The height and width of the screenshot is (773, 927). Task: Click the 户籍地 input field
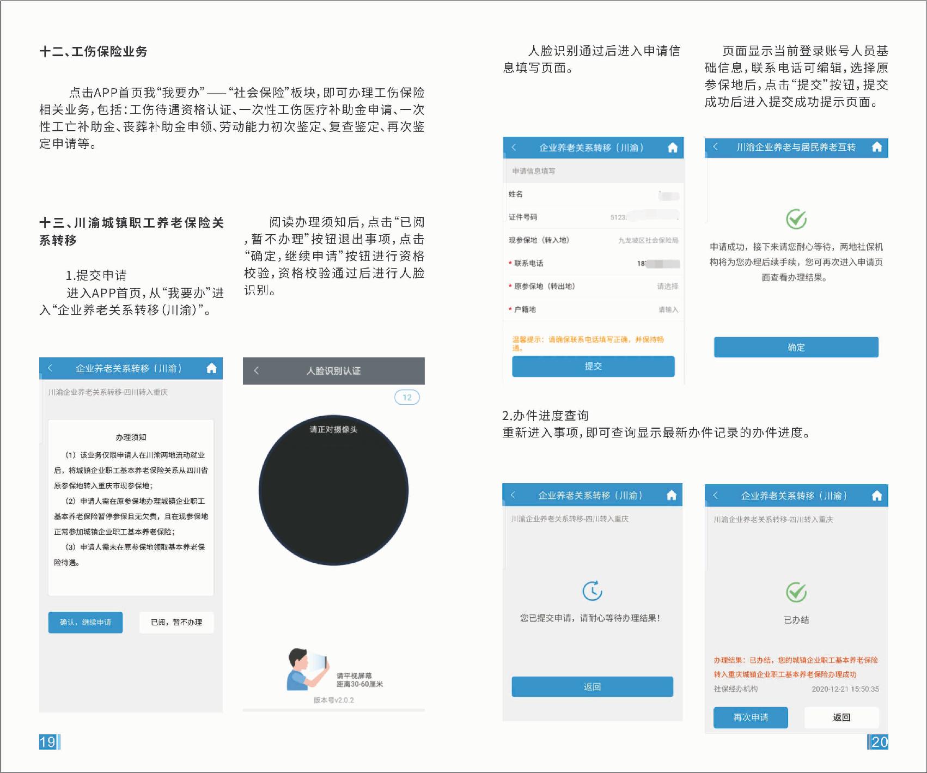point(668,309)
